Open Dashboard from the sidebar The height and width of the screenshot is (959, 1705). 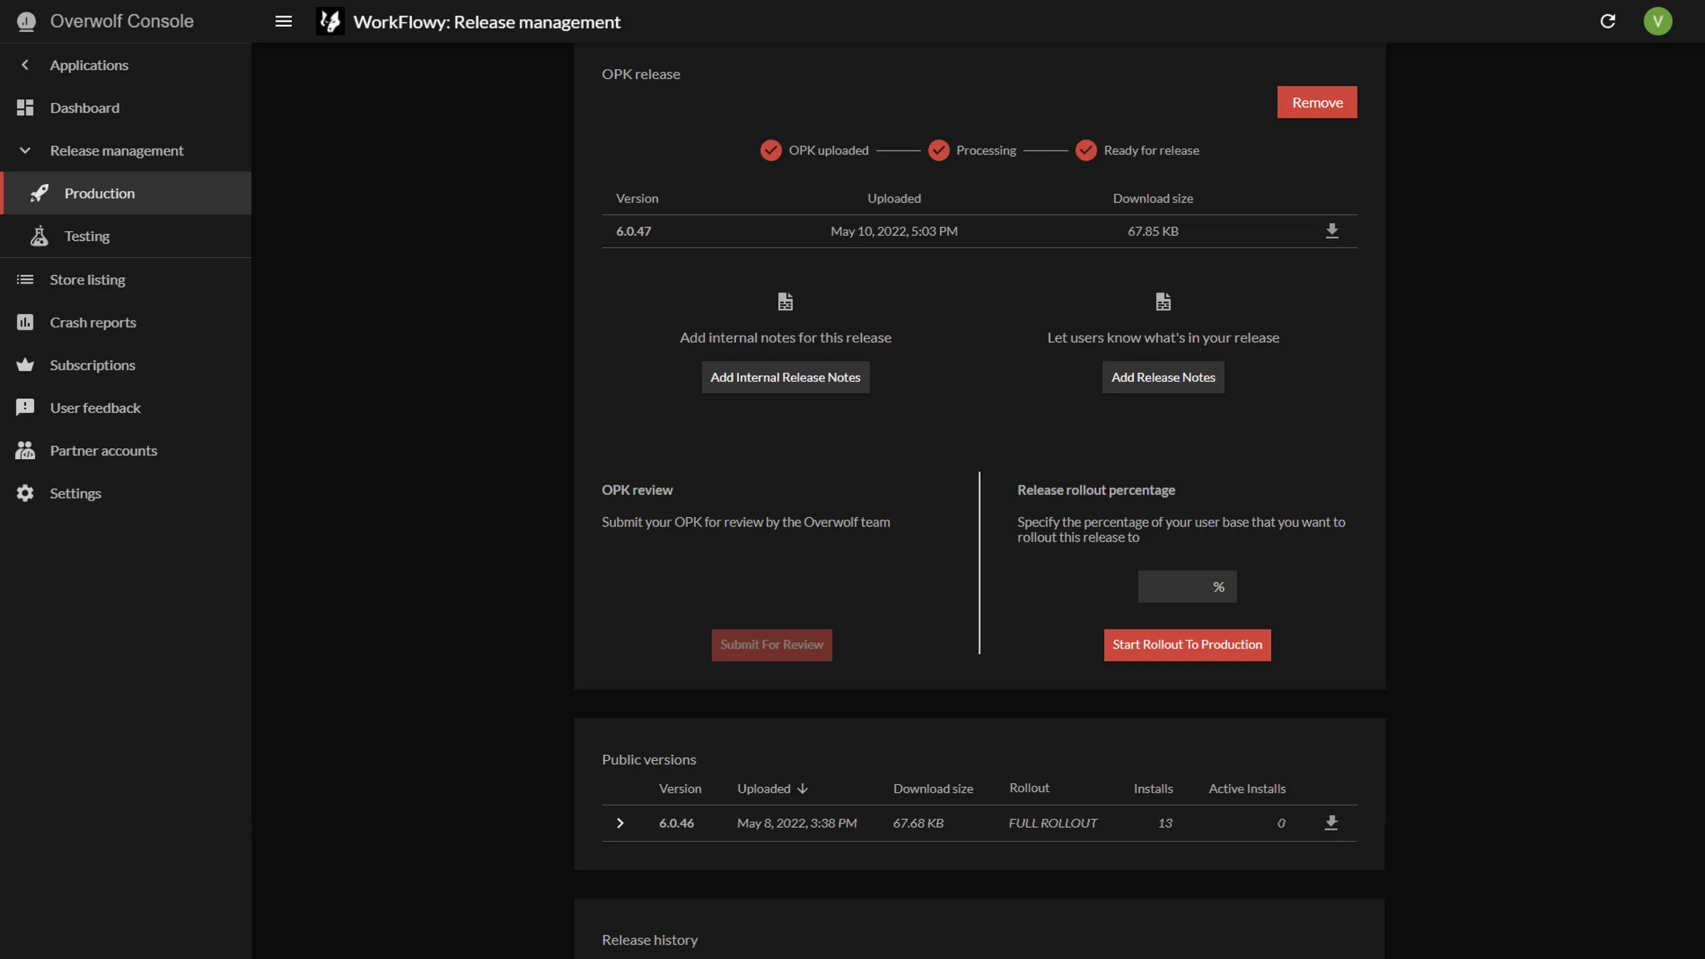126,107
